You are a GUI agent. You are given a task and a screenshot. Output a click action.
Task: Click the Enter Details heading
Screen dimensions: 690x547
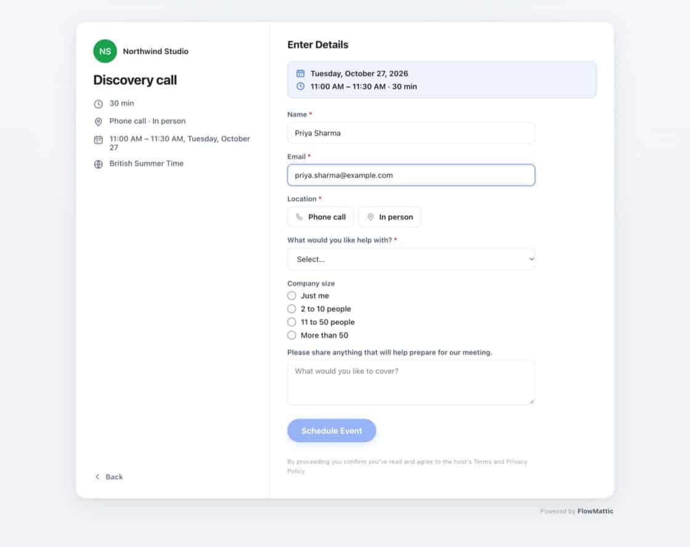tap(318, 45)
